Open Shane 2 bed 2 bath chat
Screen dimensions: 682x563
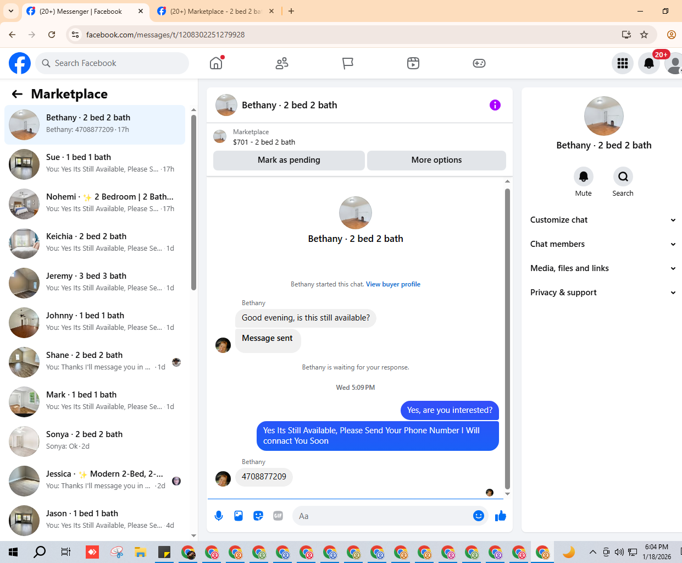pos(95,362)
